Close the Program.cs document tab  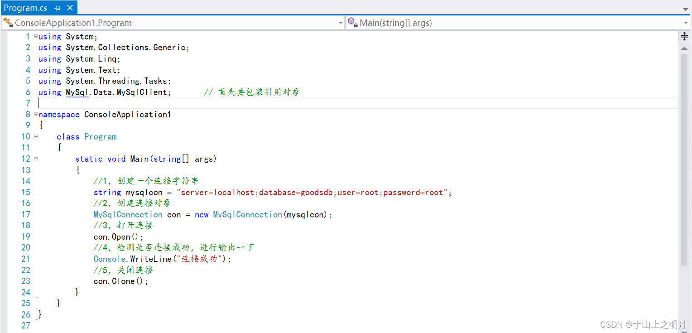coord(70,8)
